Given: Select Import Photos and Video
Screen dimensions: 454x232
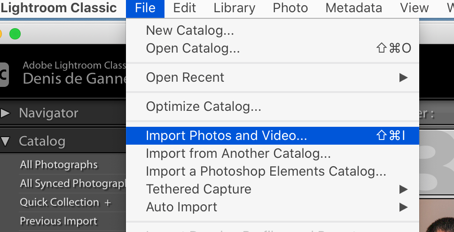Looking at the screenshot, I should pyautogui.click(x=226, y=136).
